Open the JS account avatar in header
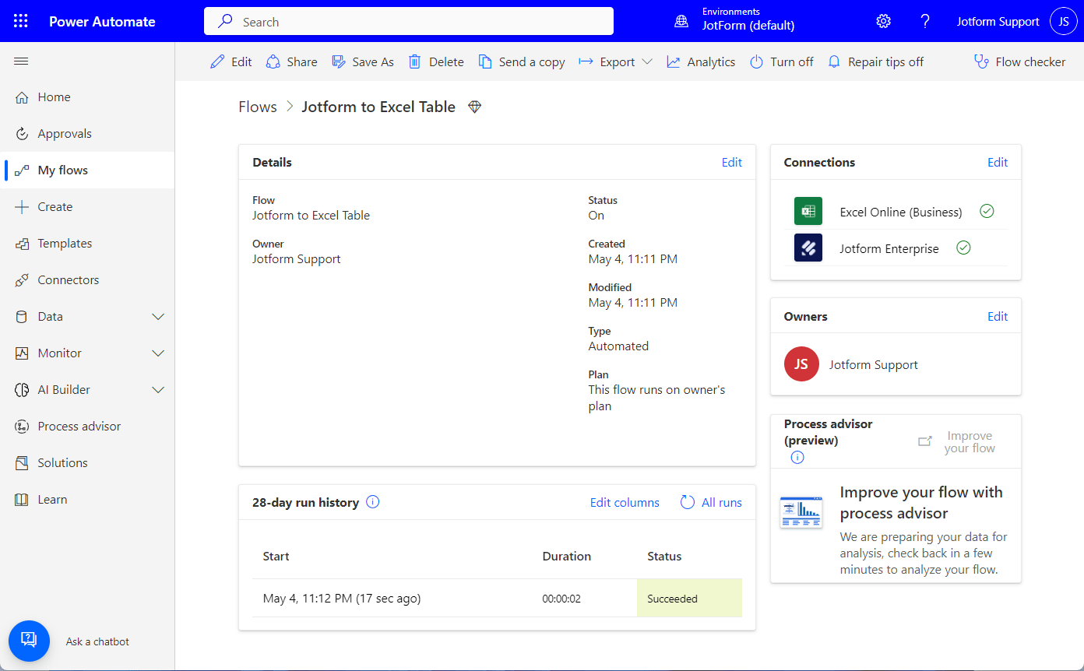 (1063, 21)
